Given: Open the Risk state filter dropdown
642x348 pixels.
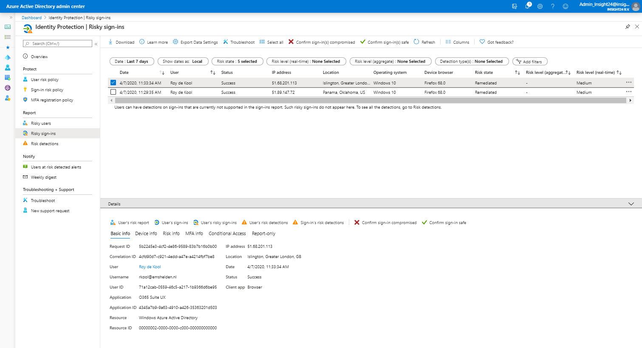Looking at the screenshot, I should (x=237, y=62).
